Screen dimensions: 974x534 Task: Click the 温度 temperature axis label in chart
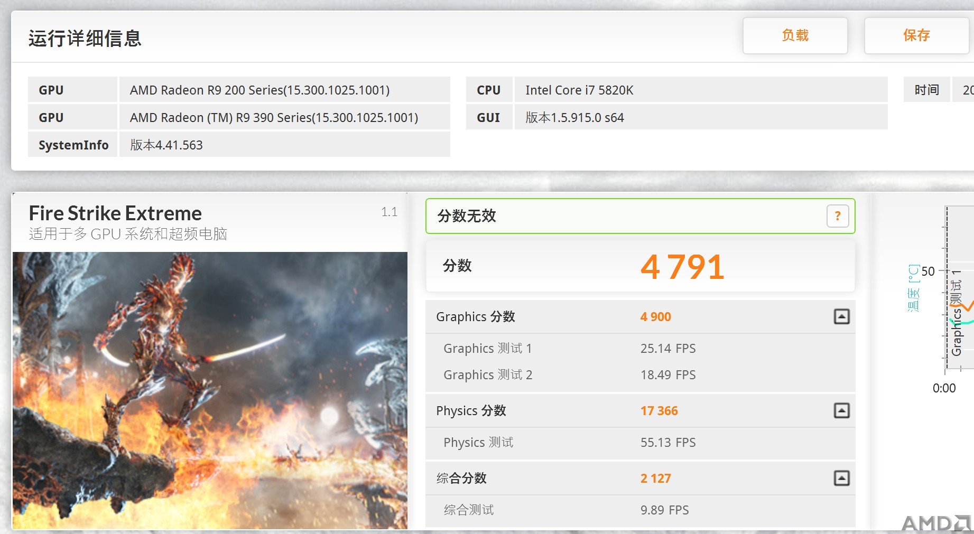(913, 288)
